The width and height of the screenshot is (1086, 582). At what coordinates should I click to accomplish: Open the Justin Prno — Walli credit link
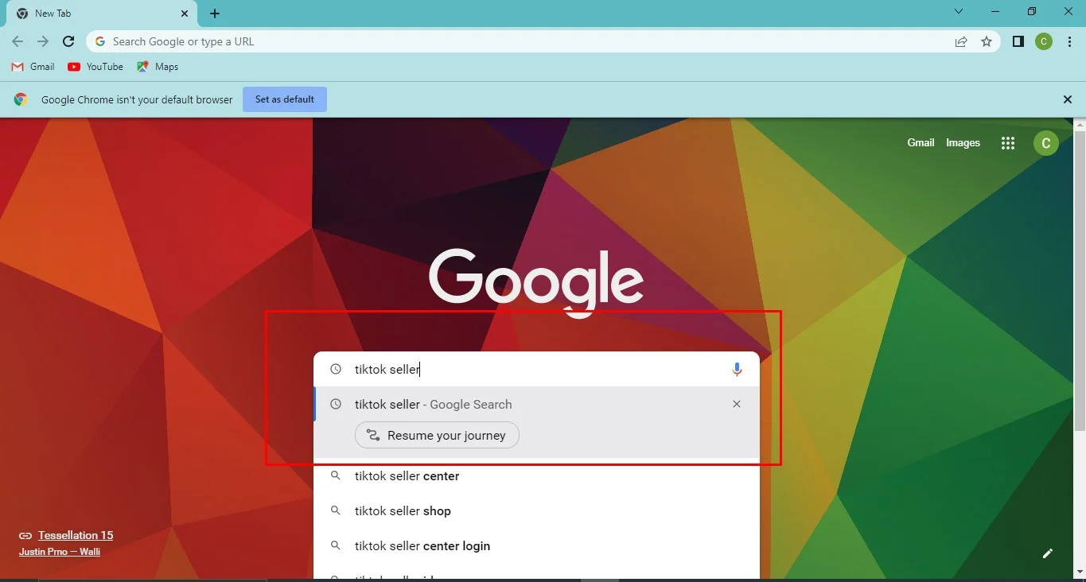click(x=60, y=552)
